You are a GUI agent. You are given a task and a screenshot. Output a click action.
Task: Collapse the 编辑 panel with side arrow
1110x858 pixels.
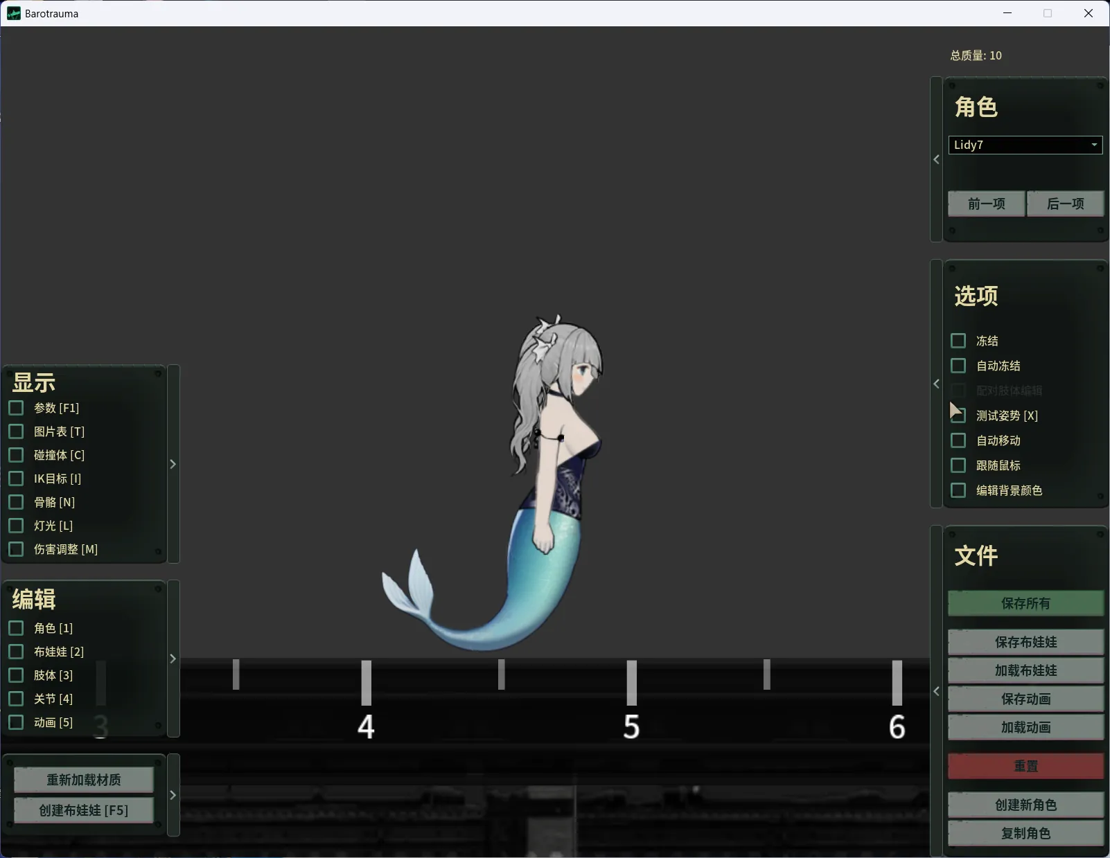[173, 659]
